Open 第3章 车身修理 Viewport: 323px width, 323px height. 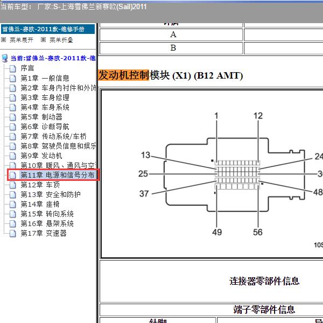(45, 97)
